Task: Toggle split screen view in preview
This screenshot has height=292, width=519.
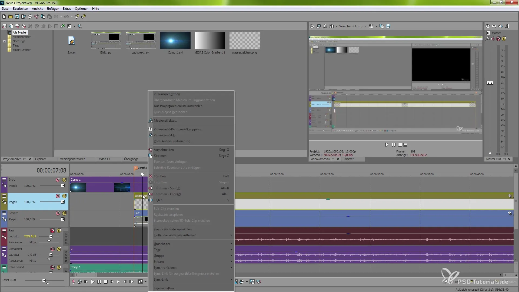Action: click(331, 26)
